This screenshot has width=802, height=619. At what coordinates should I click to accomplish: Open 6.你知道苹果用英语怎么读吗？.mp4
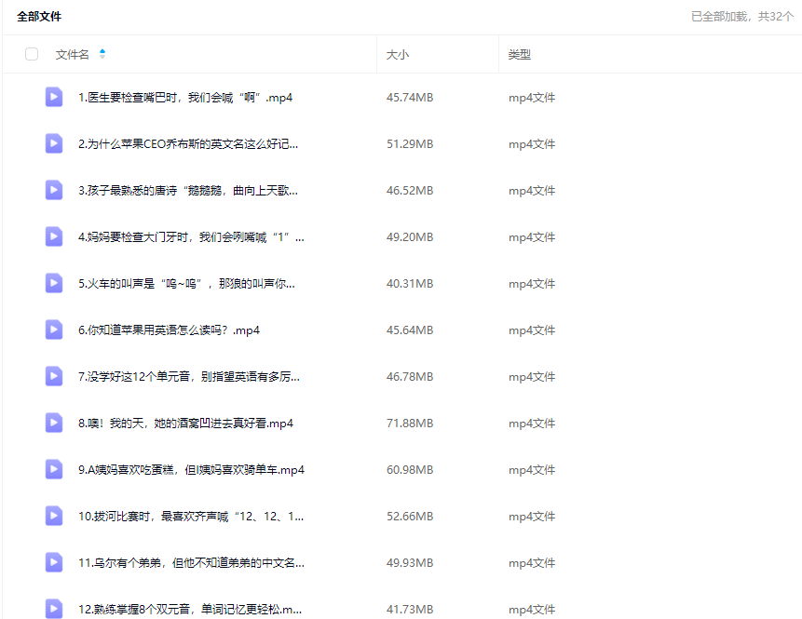[x=169, y=330]
